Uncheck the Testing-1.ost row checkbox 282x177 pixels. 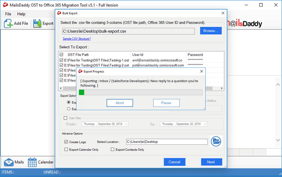pyautogui.click(x=61, y=60)
